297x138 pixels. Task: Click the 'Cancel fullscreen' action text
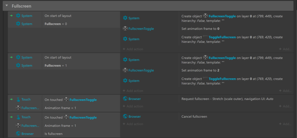[194, 117]
